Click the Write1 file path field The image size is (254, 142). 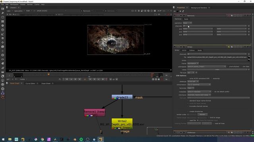point(217,57)
